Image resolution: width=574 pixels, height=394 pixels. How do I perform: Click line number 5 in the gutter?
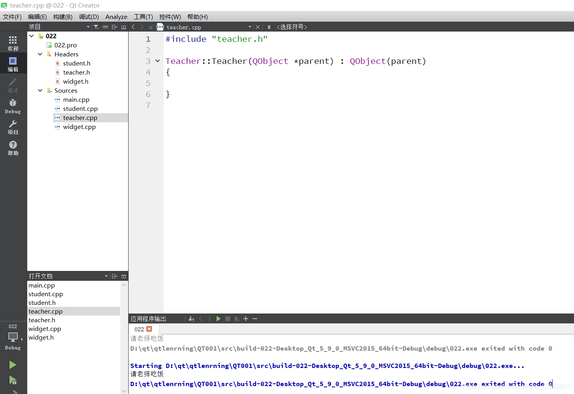pos(148,83)
